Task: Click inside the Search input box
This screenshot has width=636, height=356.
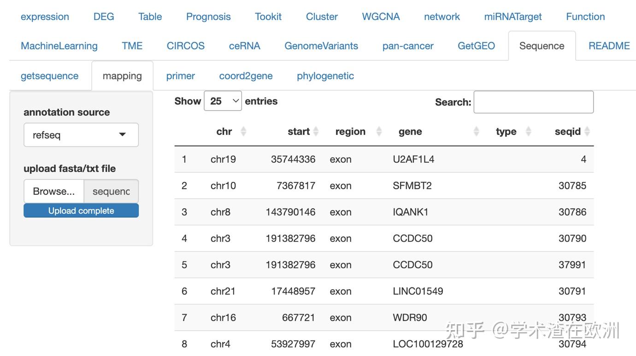Action: pos(534,102)
